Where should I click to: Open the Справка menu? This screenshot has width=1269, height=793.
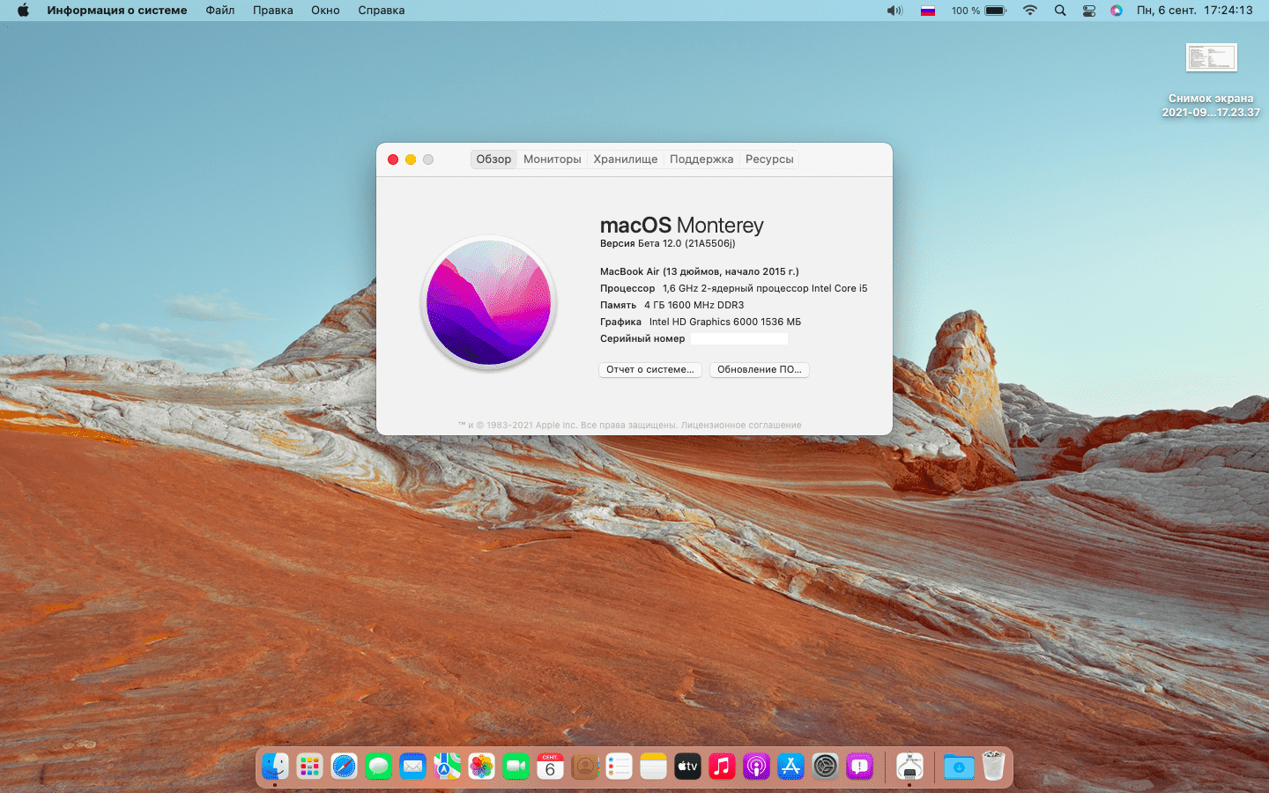click(382, 11)
